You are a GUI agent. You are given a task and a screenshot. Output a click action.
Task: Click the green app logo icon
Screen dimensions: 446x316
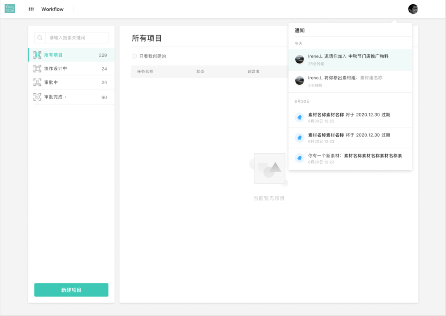10,9
